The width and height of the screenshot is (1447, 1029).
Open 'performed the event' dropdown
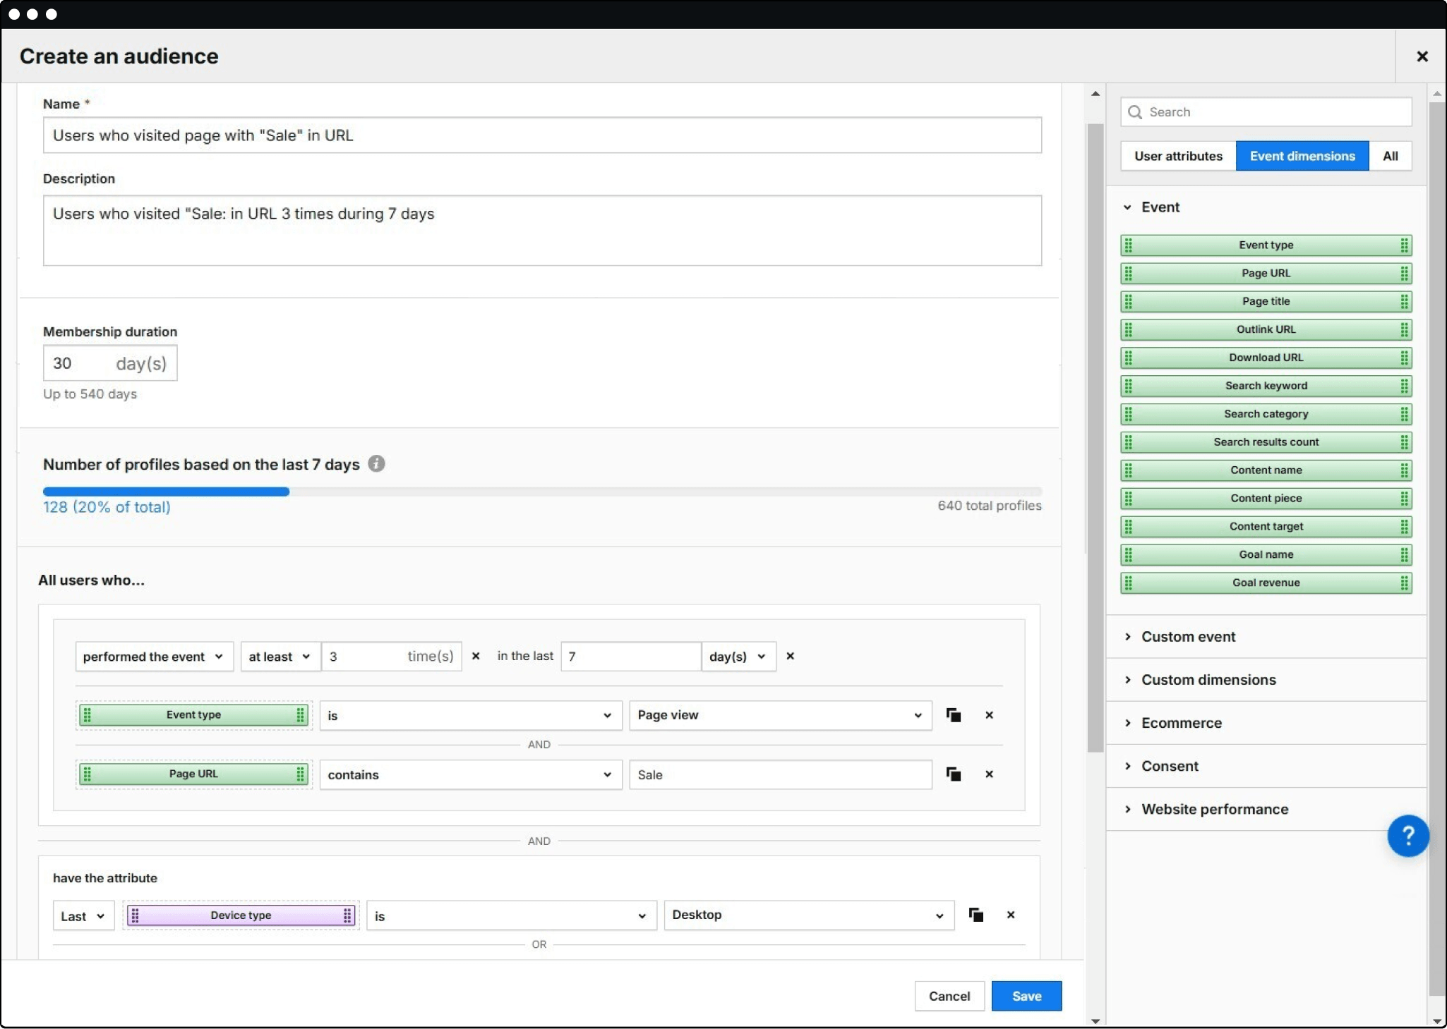coord(154,657)
